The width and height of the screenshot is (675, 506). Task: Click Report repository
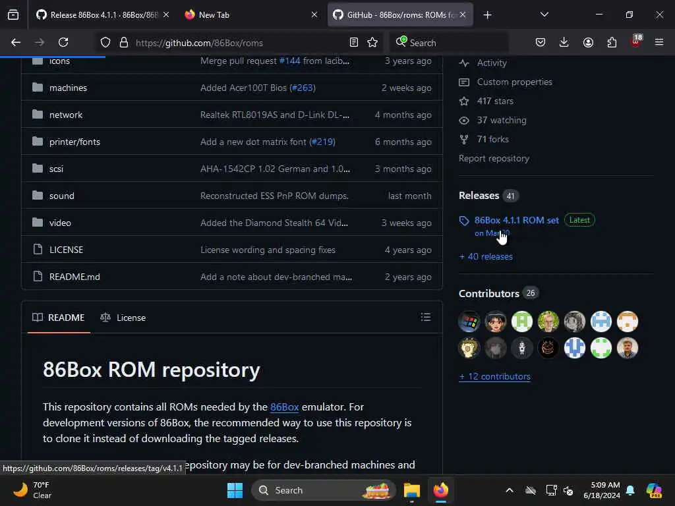click(x=494, y=158)
